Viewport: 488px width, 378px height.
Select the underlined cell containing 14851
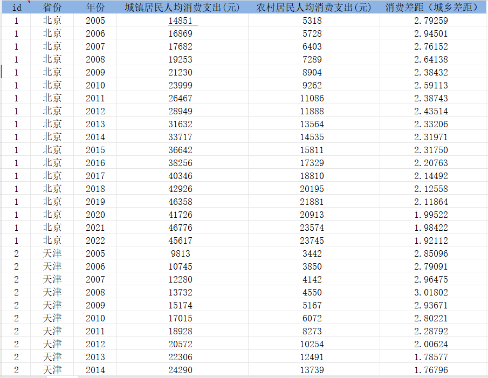pos(180,20)
